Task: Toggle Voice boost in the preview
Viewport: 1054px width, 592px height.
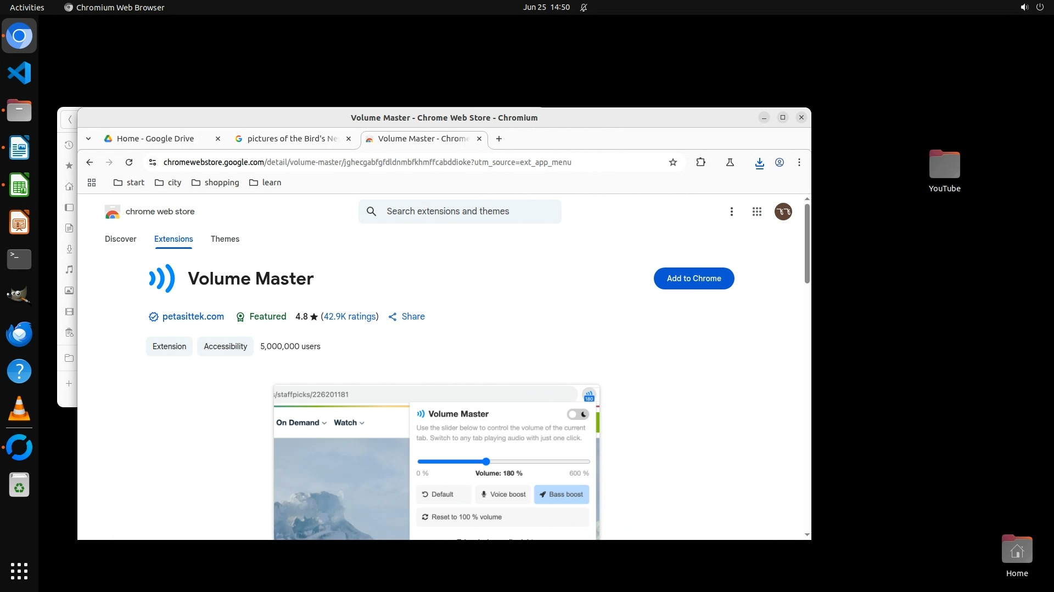Action: click(x=503, y=494)
